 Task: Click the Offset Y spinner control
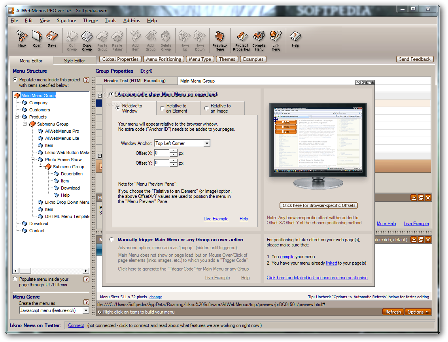(174, 163)
